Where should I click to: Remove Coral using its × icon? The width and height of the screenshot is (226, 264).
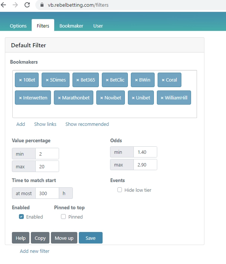163,80
